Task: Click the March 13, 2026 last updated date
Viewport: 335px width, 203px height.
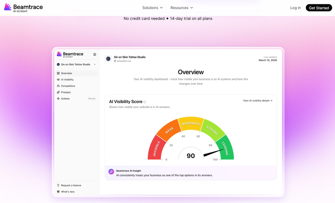Action: 268,60
